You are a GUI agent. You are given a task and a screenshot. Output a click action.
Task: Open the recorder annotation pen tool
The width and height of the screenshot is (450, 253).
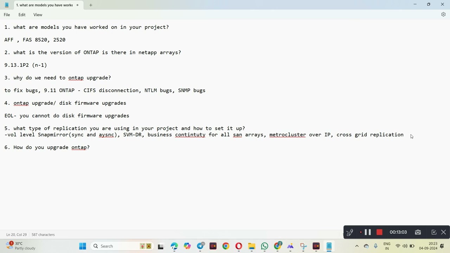[350, 232]
